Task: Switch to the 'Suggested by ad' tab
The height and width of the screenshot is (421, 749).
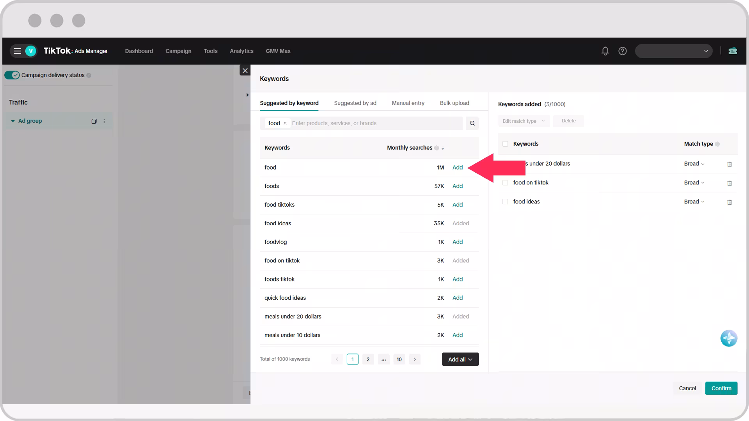Action: click(x=355, y=103)
